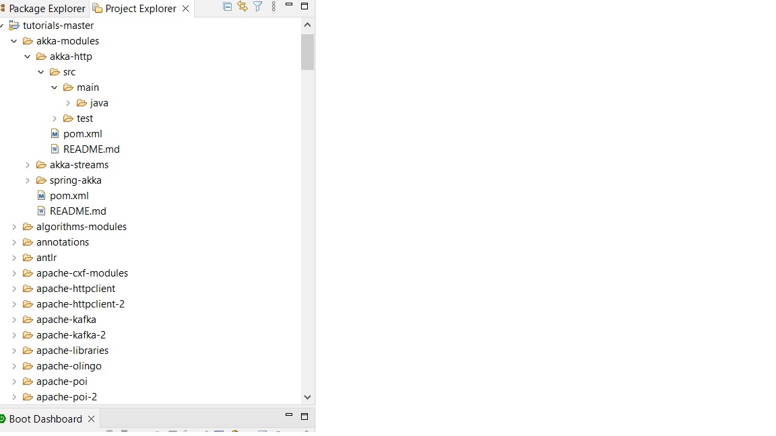The width and height of the screenshot is (776, 436).
Task: Click the tutorials-master project icon
Action: (14, 25)
